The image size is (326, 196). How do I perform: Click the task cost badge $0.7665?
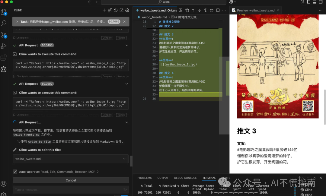114,22
